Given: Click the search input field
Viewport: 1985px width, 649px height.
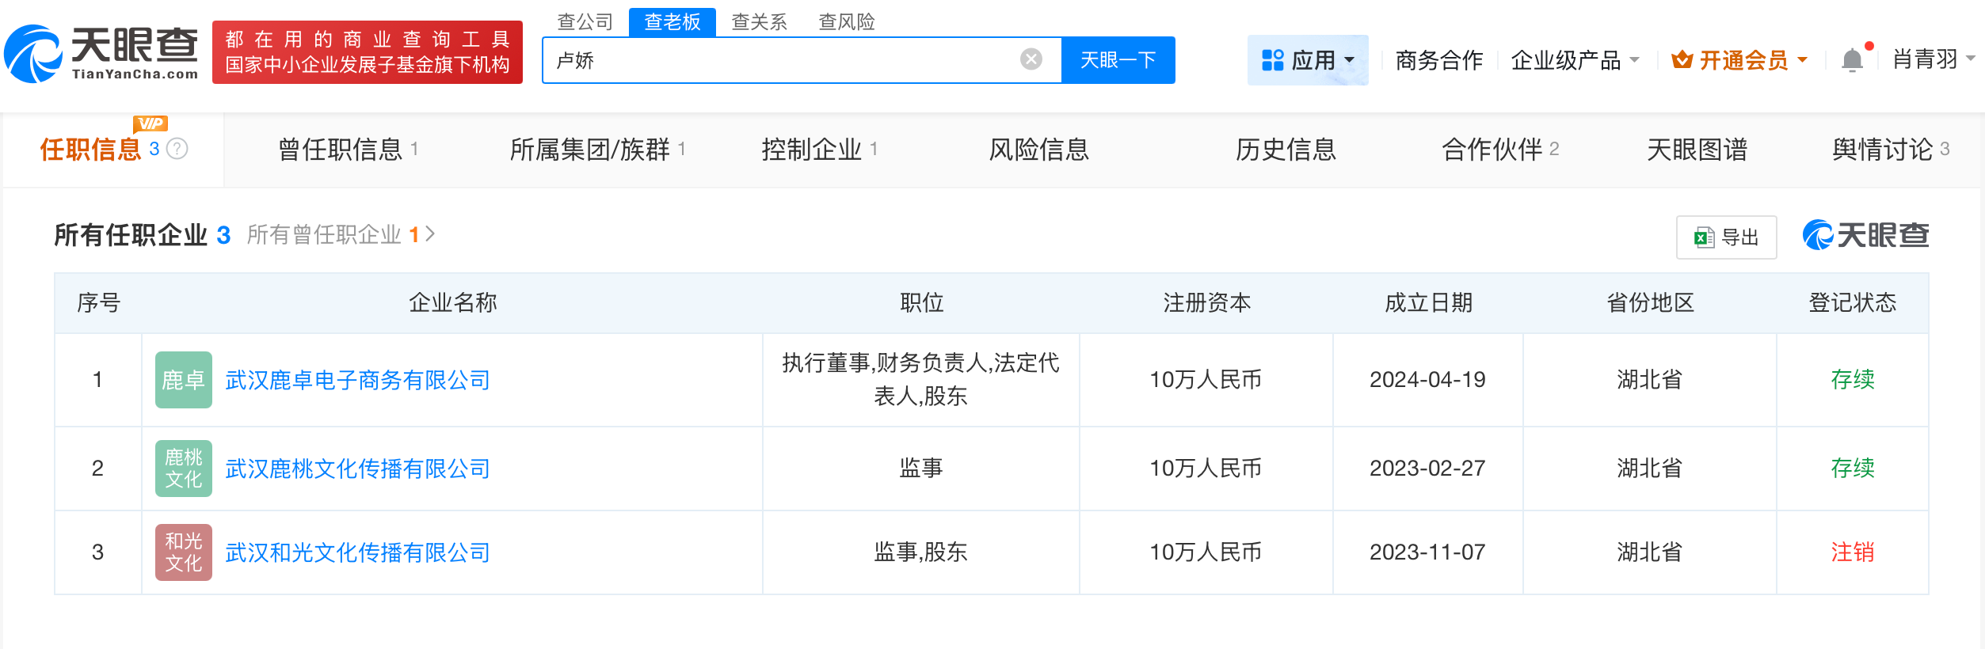Looking at the screenshot, I should point(784,60).
